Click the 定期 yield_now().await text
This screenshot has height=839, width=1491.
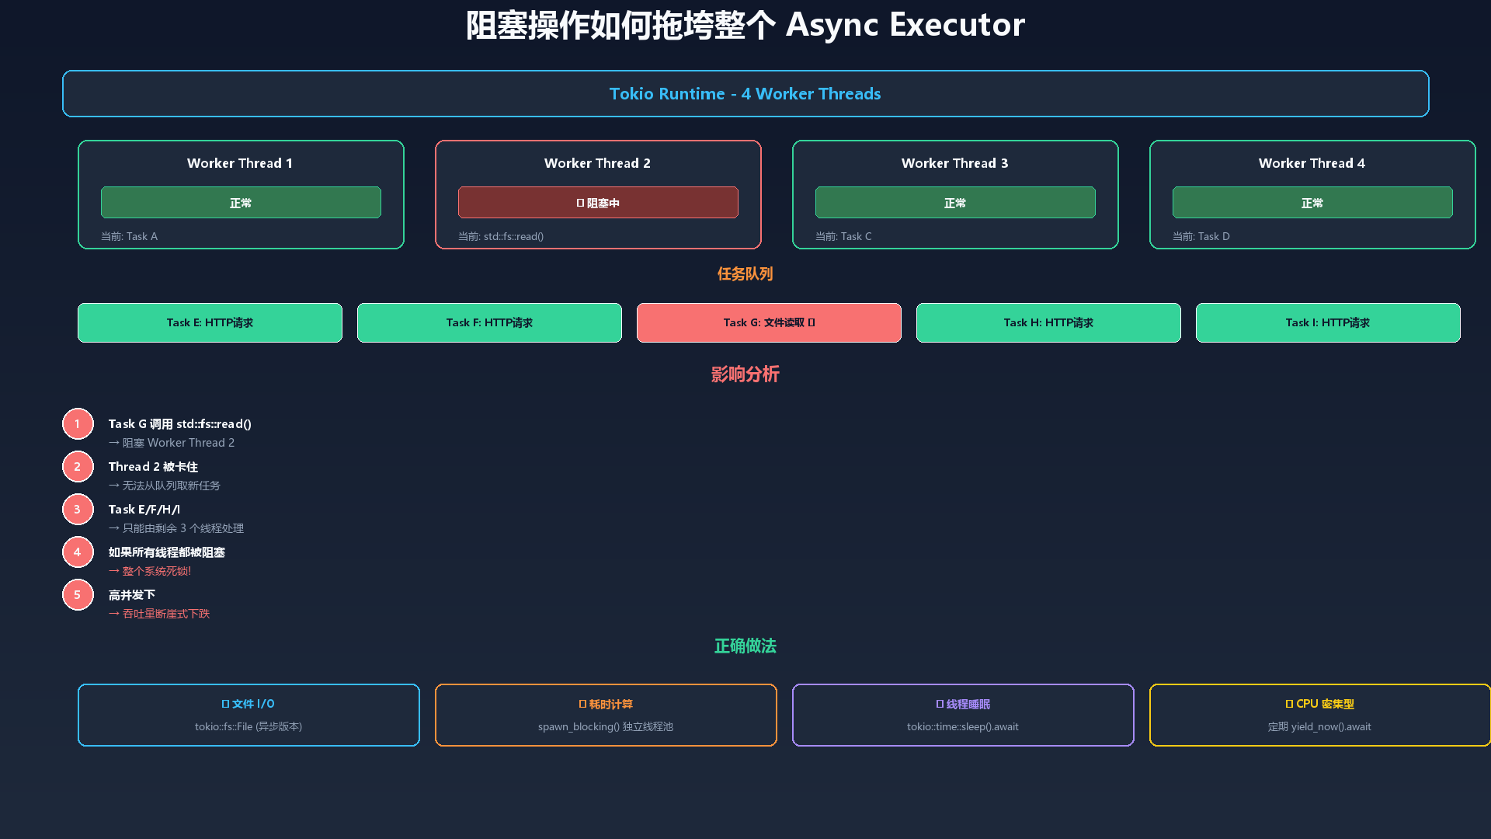1319,727
